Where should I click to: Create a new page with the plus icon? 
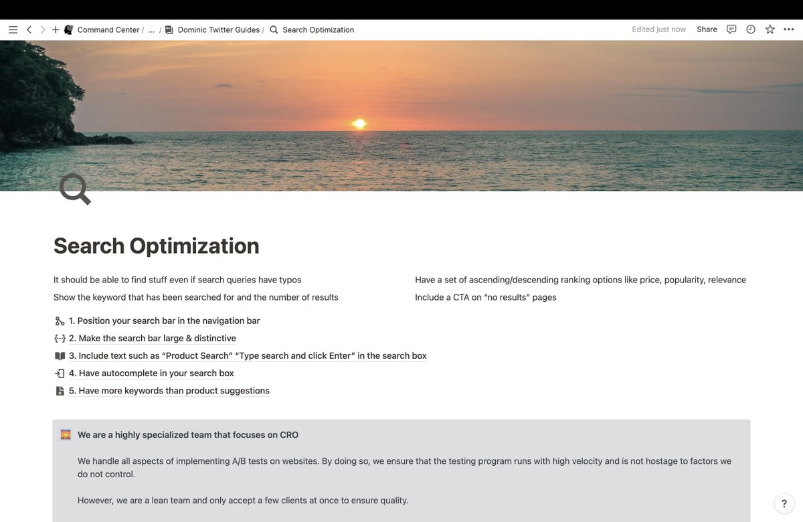[x=56, y=29]
